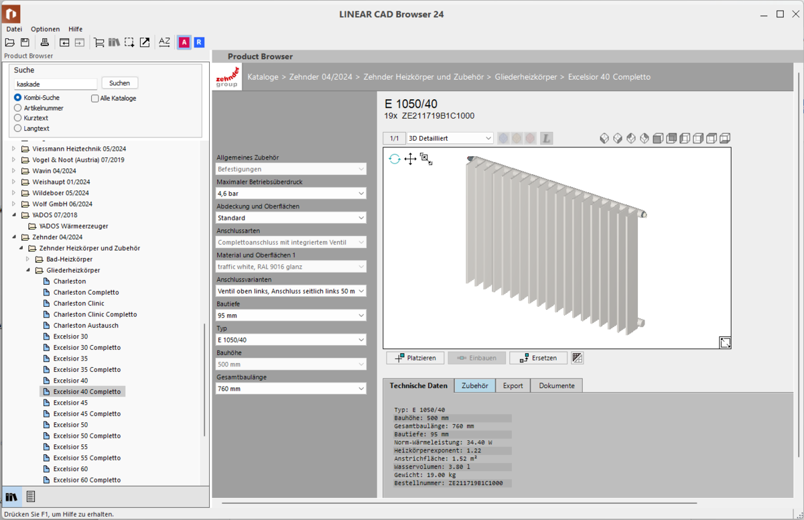Click the kaskade search input field
This screenshot has width=804, height=520.
54,82
